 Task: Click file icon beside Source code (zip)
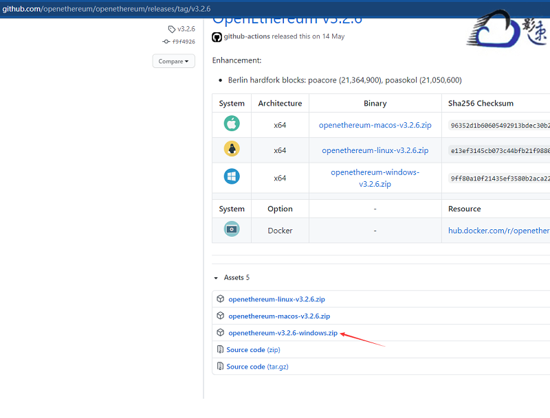click(x=220, y=350)
